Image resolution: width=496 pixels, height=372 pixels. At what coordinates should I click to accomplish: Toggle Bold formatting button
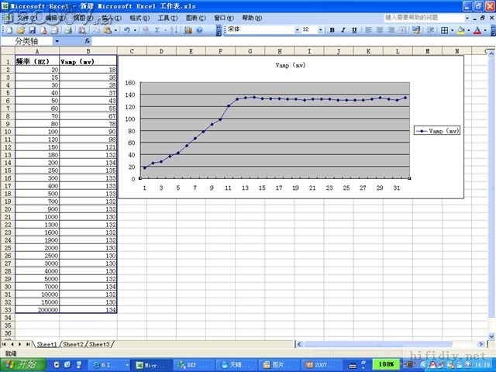tap(332, 29)
